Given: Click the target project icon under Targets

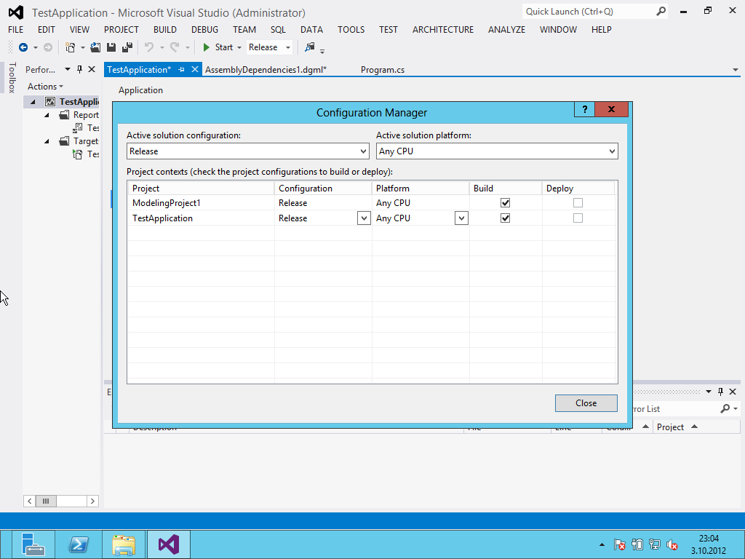Looking at the screenshot, I should [x=77, y=154].
